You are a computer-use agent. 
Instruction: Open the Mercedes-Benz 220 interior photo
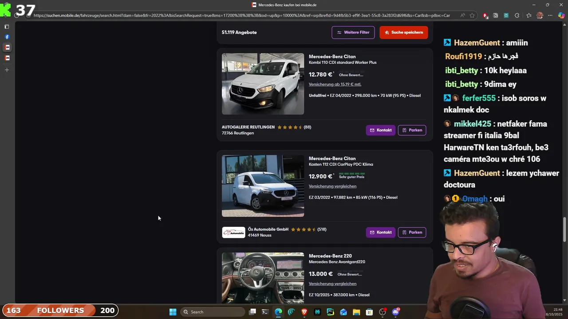click(263, 278)
